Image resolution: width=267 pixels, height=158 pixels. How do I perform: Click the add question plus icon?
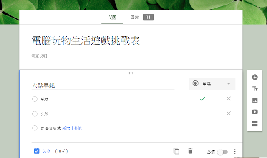click(255, 77)
